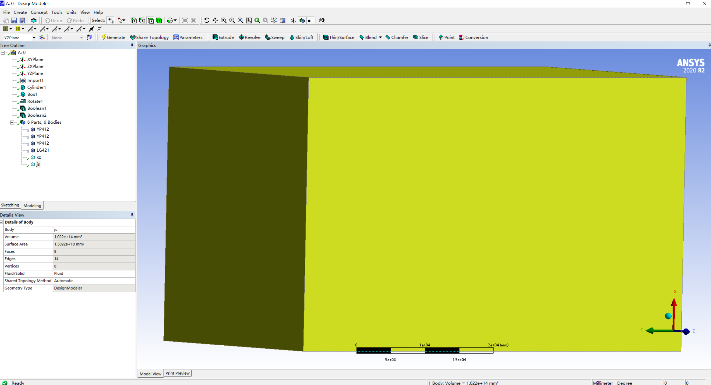Click the Look At face/plane icon
The image size is (711, 385).
tap(283, 20)
